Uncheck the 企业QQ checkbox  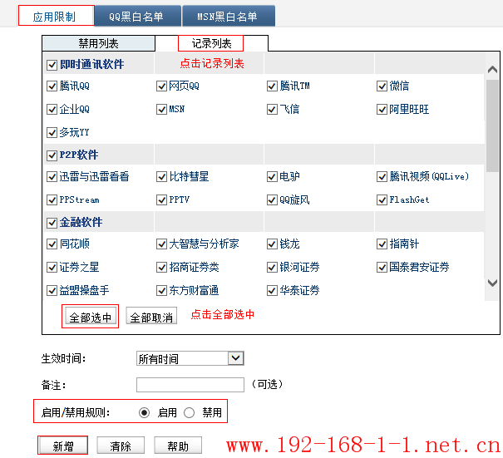[x=52, y=110]
